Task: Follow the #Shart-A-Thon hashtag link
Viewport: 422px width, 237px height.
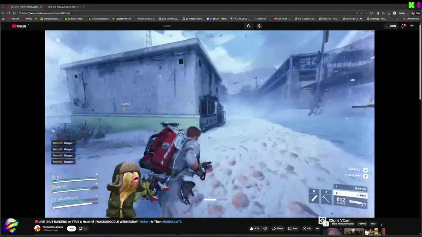Action: click(150, 222)
